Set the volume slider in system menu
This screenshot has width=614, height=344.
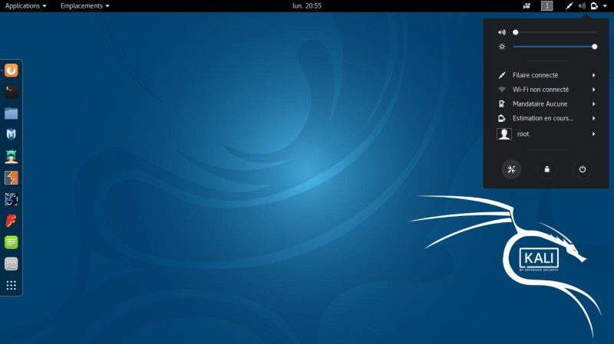555,32
